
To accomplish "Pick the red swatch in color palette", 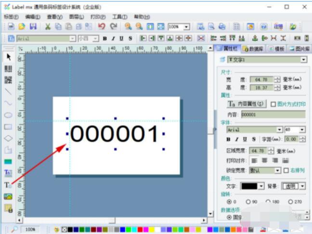I will (140, 230).
